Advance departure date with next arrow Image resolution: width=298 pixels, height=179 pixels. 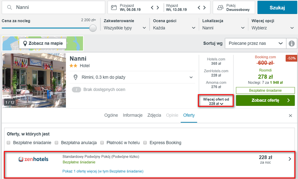pos(204,8)
